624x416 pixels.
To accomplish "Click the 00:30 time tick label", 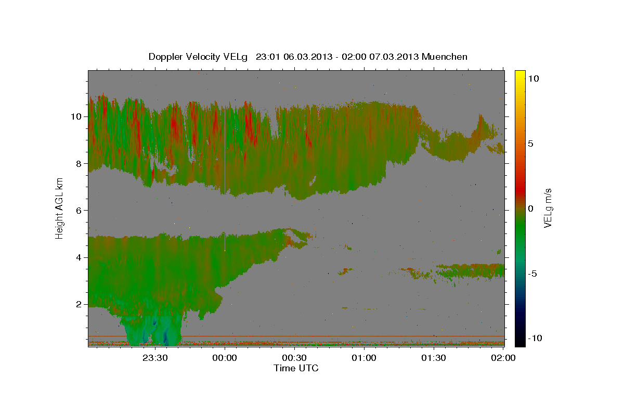I will (x=294, y=358).
